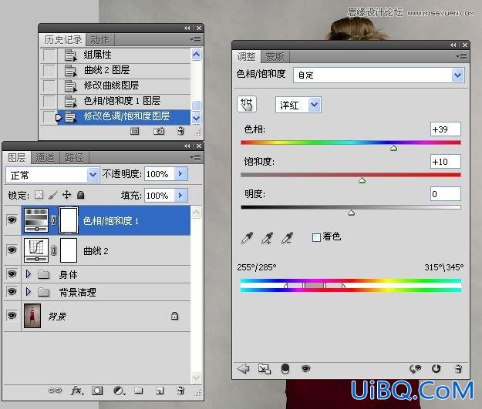Delete adjustment layer trash icon in Adjustments
The width and height of the screenshot is (482, 409).
458,368
